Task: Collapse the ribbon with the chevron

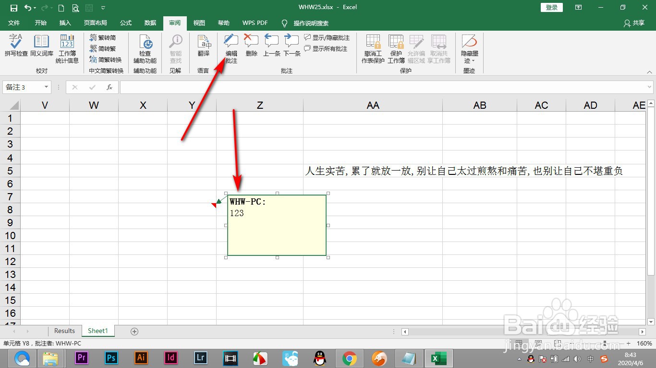Action: [x=649, y=71]
